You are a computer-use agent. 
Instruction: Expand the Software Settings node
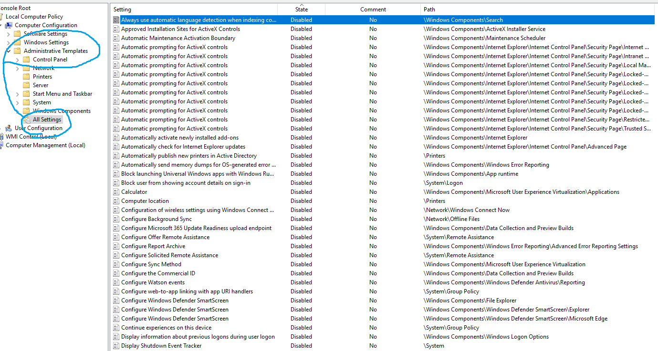[x=8, y=34]
